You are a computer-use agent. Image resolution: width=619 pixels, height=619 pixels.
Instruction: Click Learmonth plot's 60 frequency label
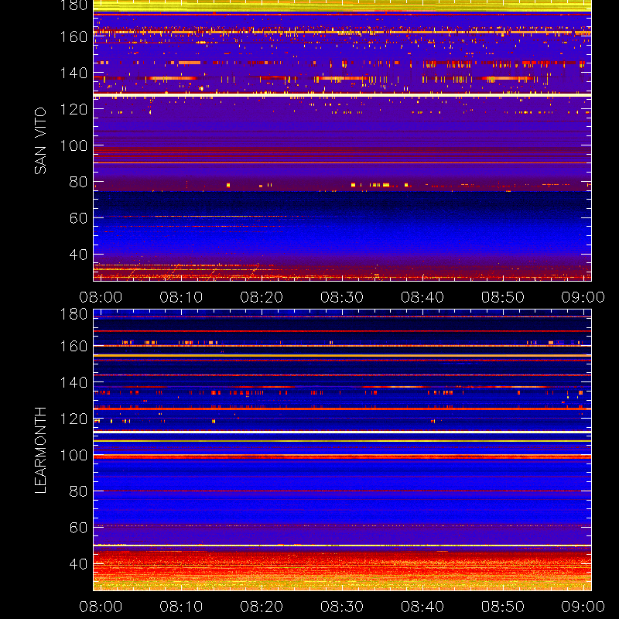[x=78, y=528]
